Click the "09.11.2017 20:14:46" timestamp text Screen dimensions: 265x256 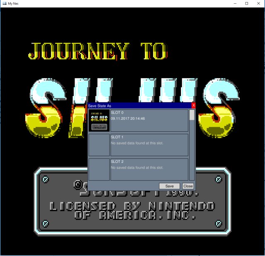coord(128,118)
